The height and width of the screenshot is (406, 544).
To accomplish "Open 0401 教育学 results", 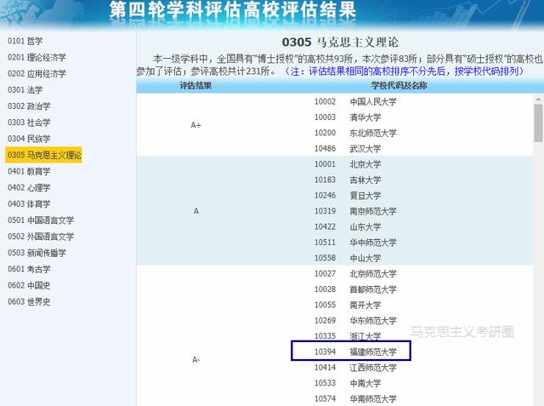I will (x=29, y=171).
